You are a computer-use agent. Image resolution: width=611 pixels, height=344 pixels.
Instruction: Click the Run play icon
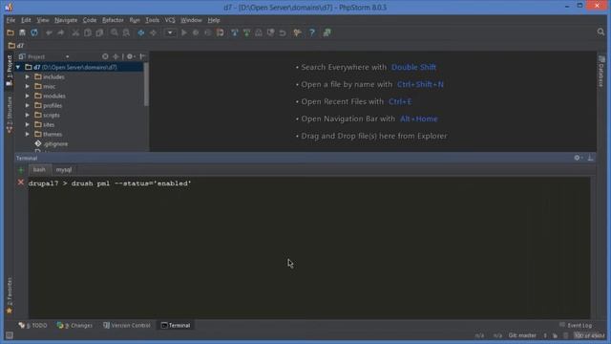click(x=184, y=32)
